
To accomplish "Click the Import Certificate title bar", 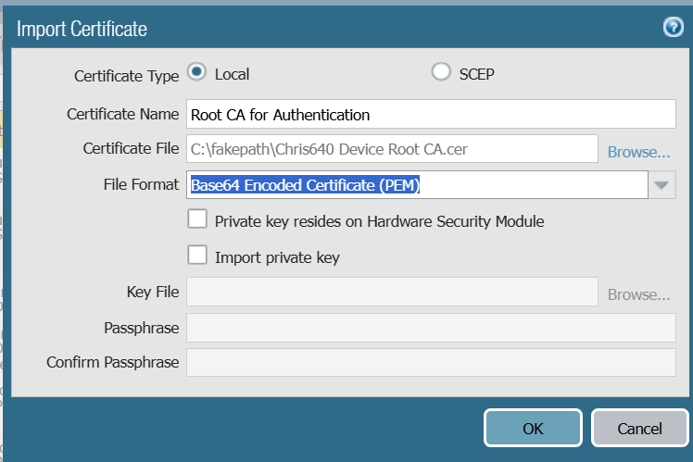I will [x=324, y=28].
